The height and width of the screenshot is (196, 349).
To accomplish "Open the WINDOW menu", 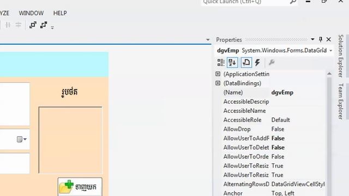I will [x=31, y=13].
